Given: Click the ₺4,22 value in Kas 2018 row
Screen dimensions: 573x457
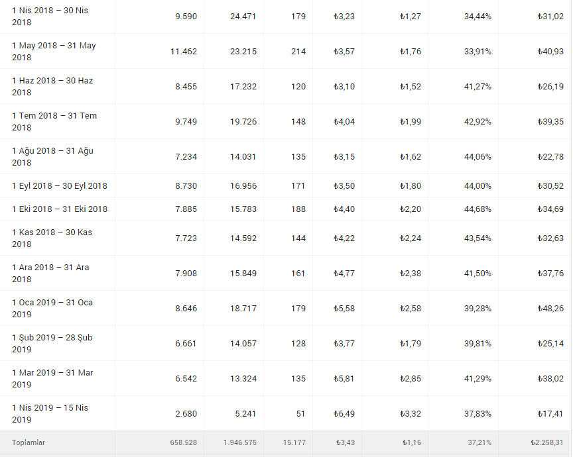Looking at the screenshot, I should coord(344,238).
